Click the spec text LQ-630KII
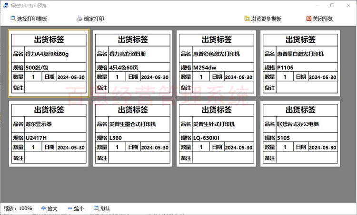Image resolution: width=357 pixels, height=215 pixels. (x=206, y=138)
